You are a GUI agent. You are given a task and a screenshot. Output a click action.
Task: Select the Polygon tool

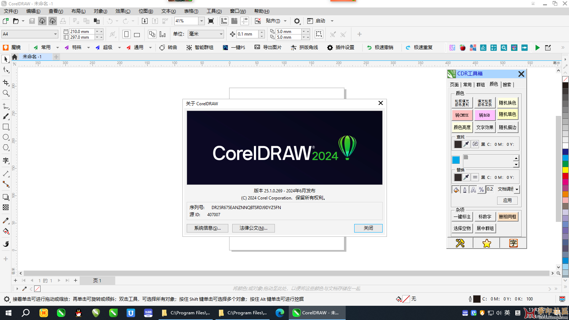[x=6, y=148]
